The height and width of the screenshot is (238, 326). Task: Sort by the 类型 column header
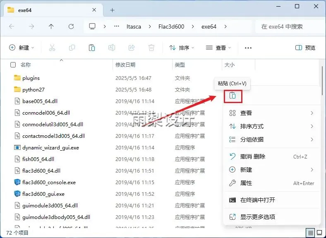click(180, 65)
